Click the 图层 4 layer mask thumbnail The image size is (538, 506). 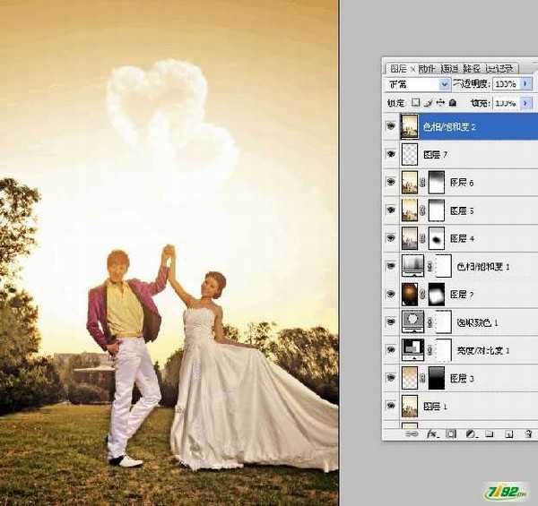pyautogui.click(x=437, y=238)
